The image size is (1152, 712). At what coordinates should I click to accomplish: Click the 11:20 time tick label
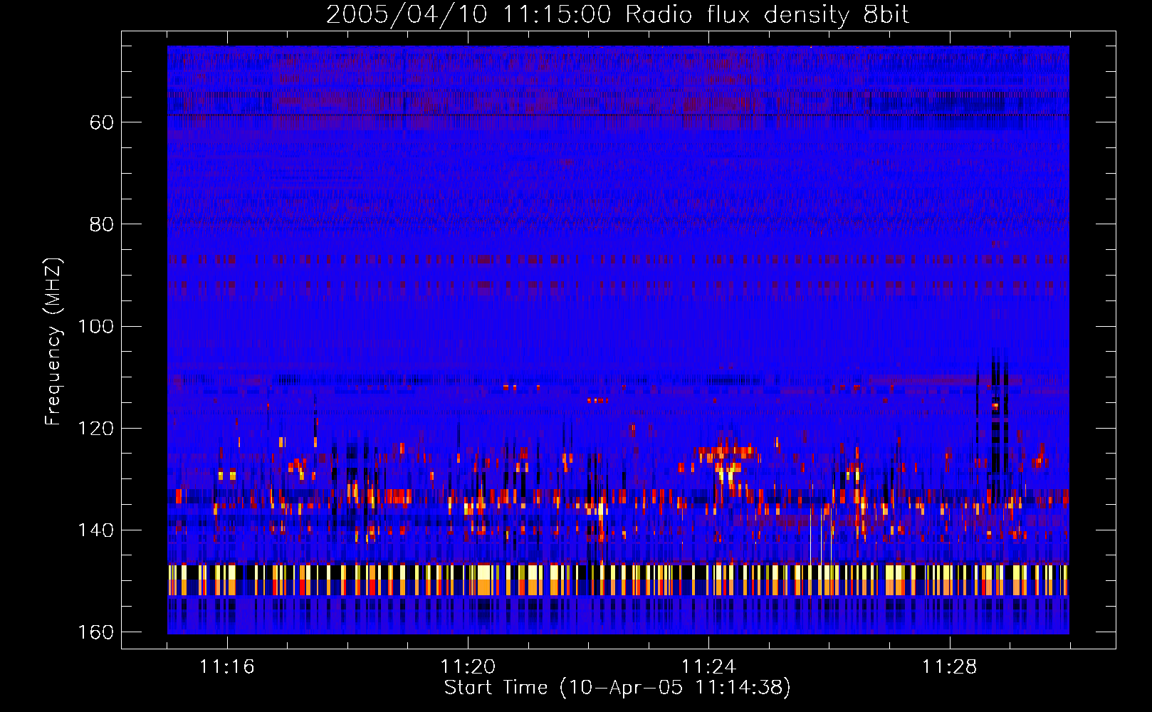tap(468, 667)
